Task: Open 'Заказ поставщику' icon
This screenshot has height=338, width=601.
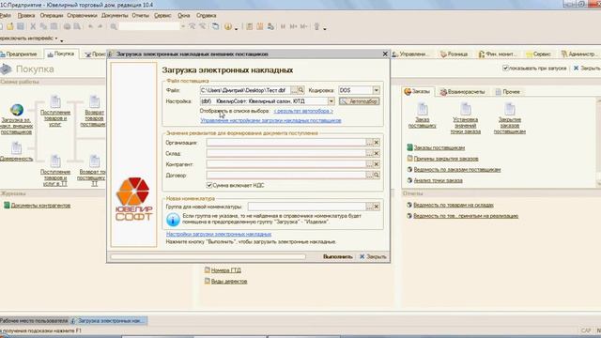Action: point(423,109)
